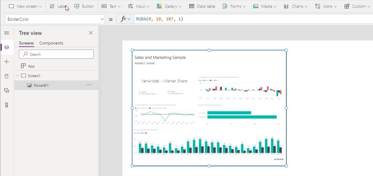The width and height of the screenshot is (373, 176).
Task: Click the VanArsdel - Market Share text
Action: coord(164,81)
